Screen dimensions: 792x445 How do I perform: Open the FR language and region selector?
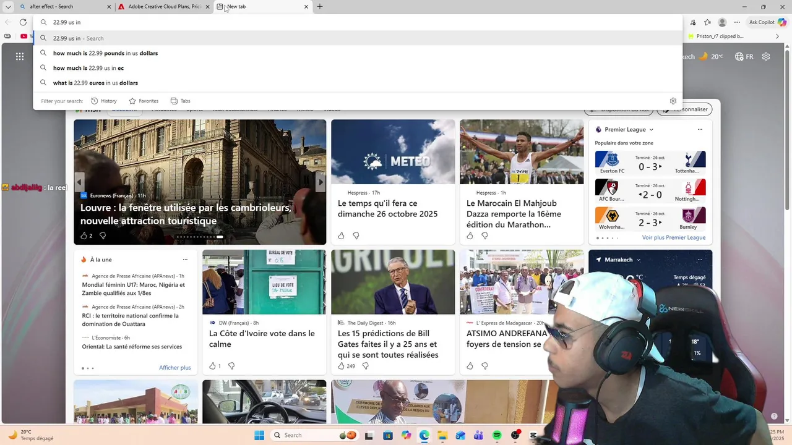click(x=744, y=56)
